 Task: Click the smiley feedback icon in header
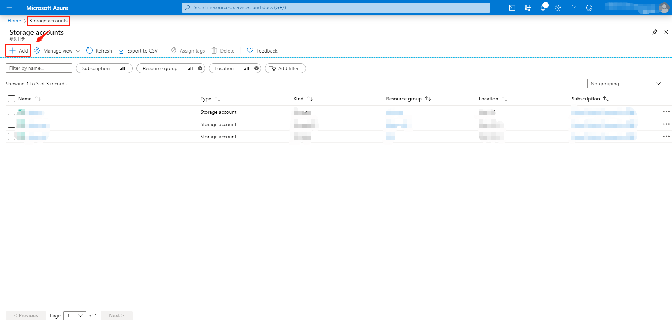[x=589, y=8]
